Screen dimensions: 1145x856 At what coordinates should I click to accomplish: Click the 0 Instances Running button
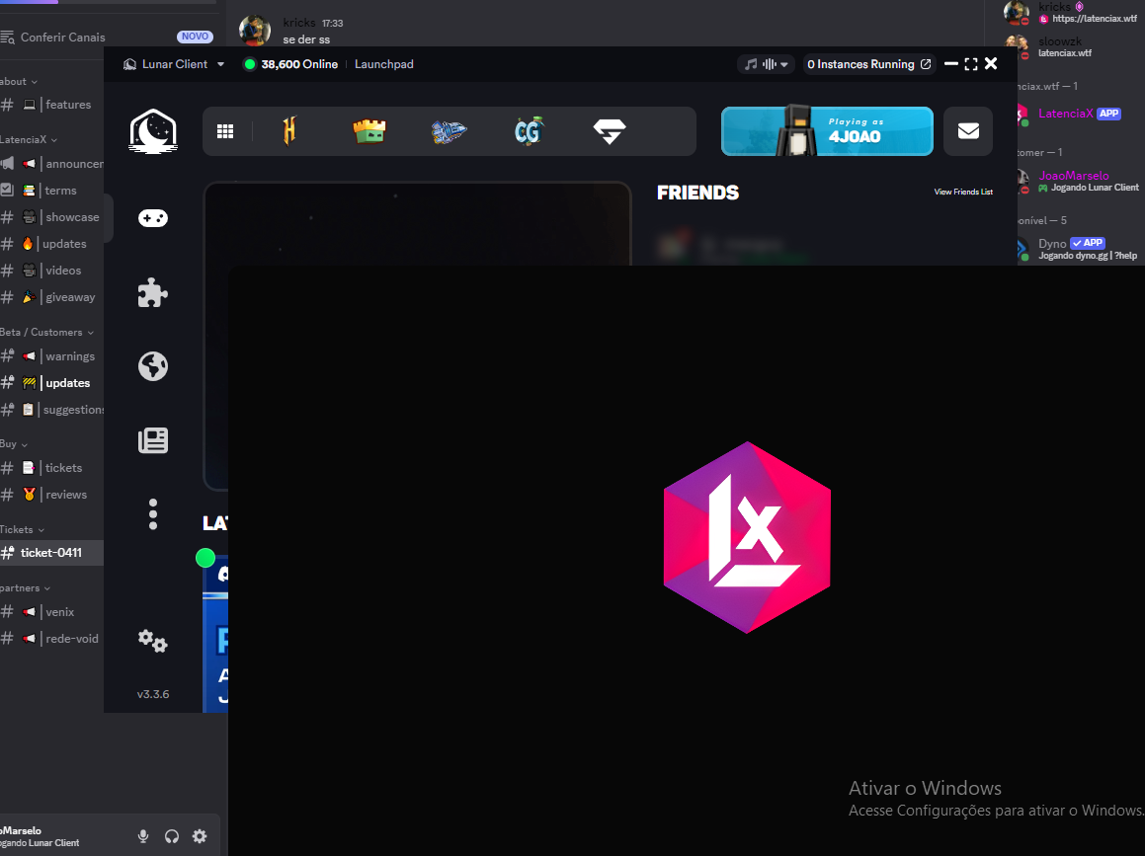(869, 64)
